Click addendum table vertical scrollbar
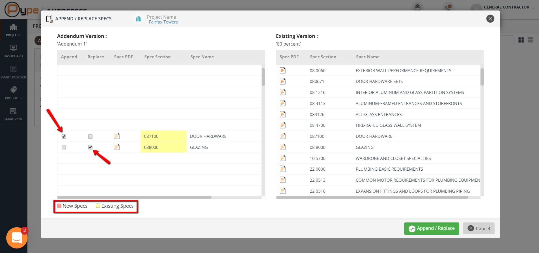 coord(263,77)
